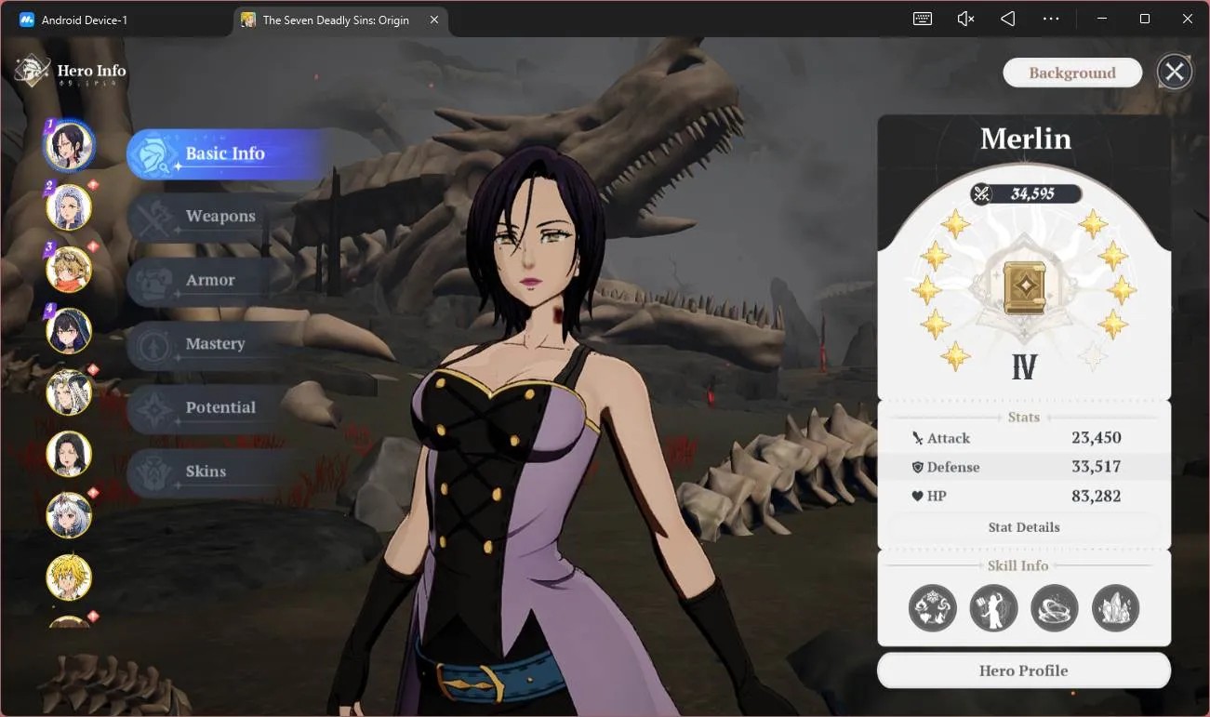Click the Background button

1072,73
